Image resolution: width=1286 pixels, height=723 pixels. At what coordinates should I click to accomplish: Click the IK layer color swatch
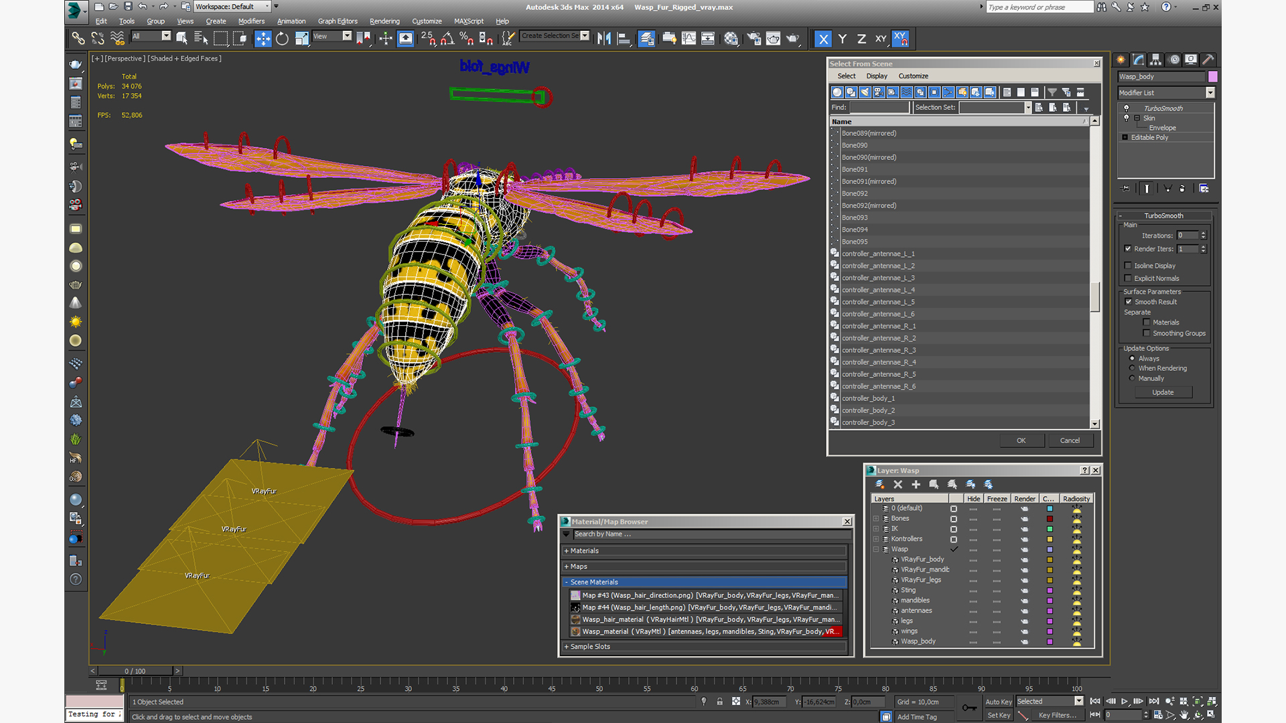click(x=1050, y=529)
